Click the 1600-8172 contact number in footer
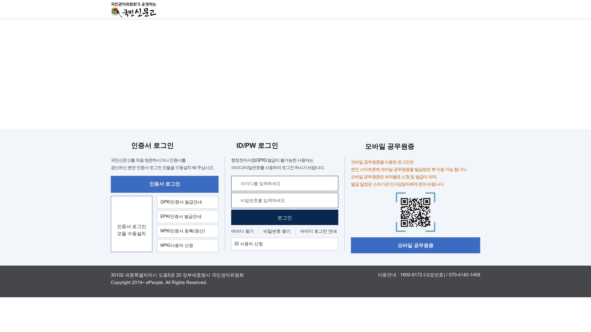The width and height of the screenshot is (591, 332). click(x=411, y=275)
